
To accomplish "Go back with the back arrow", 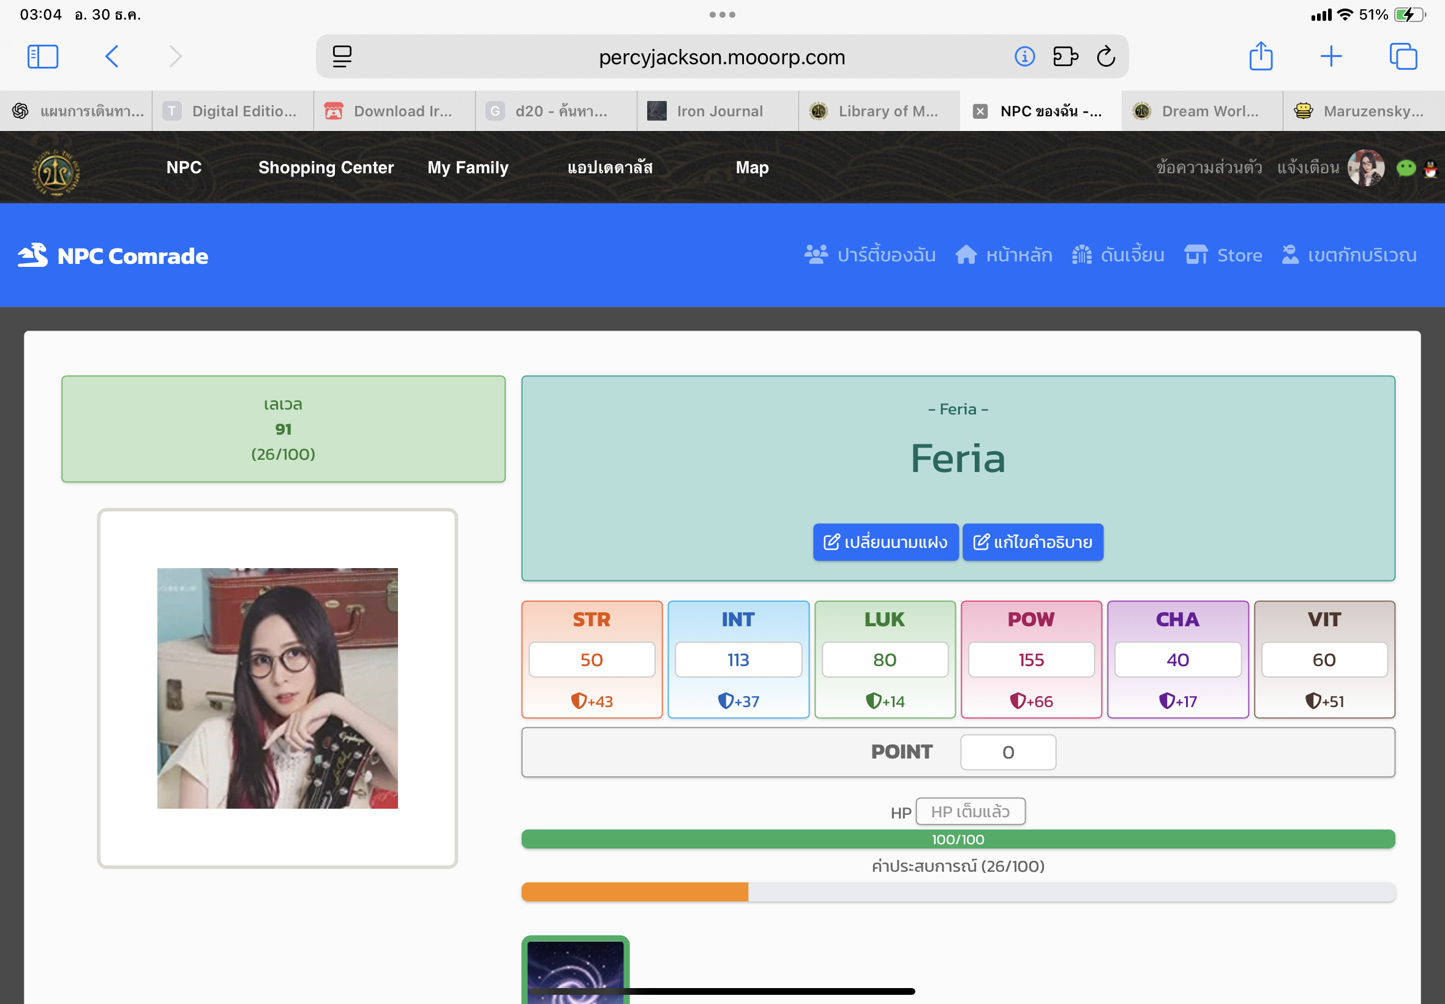I will [x=112, y=56].
